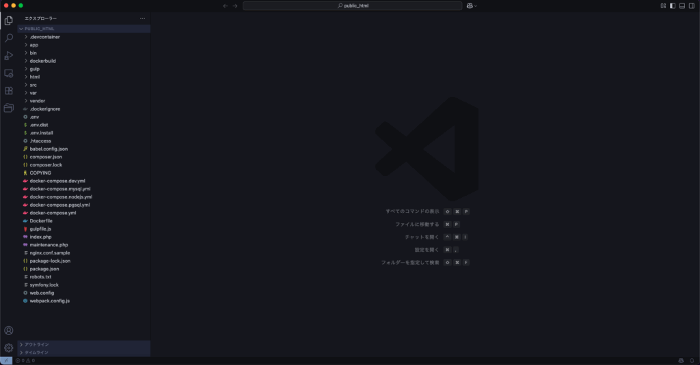This screenshot has height=365, width=700.
Task: Open babel.config.json file
Action: 84,149
